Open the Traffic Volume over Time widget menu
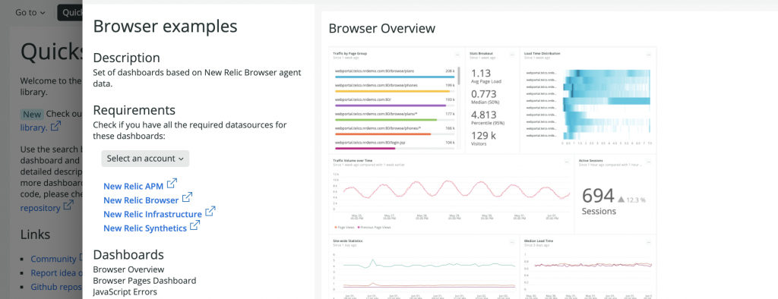 (x=566, y=162)
